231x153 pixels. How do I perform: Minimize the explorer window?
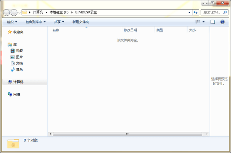[x=205, y=3]
